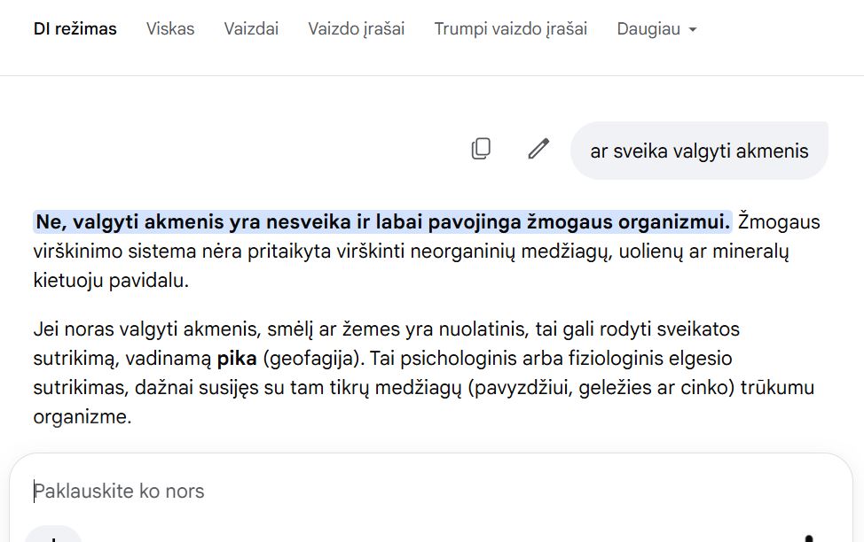The height and width of the screenshot is (542, 864).
Task: Edit the query using the pencil icon
Action: 538,149
